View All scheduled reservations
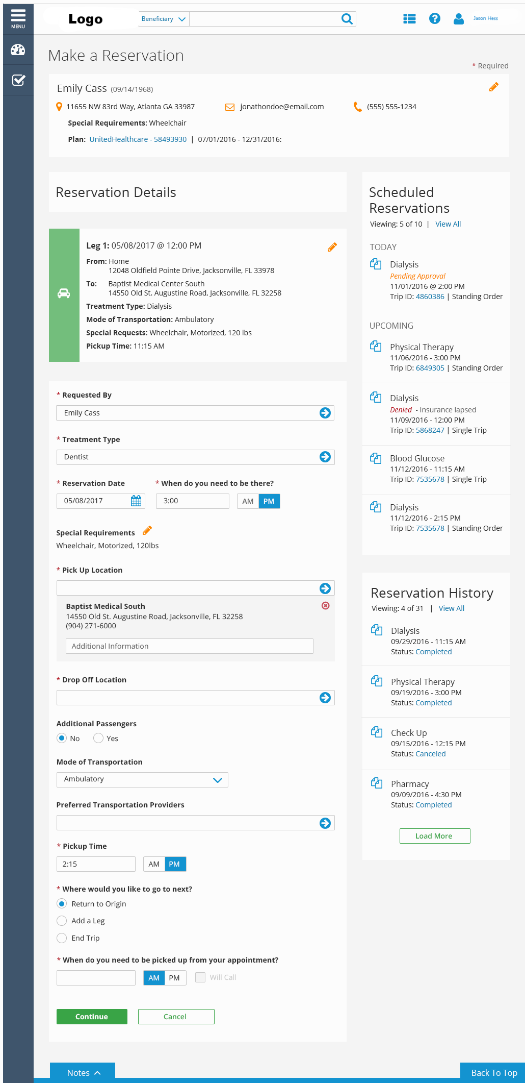Screen dimensions: 525x1083 (x=448, y=224)
